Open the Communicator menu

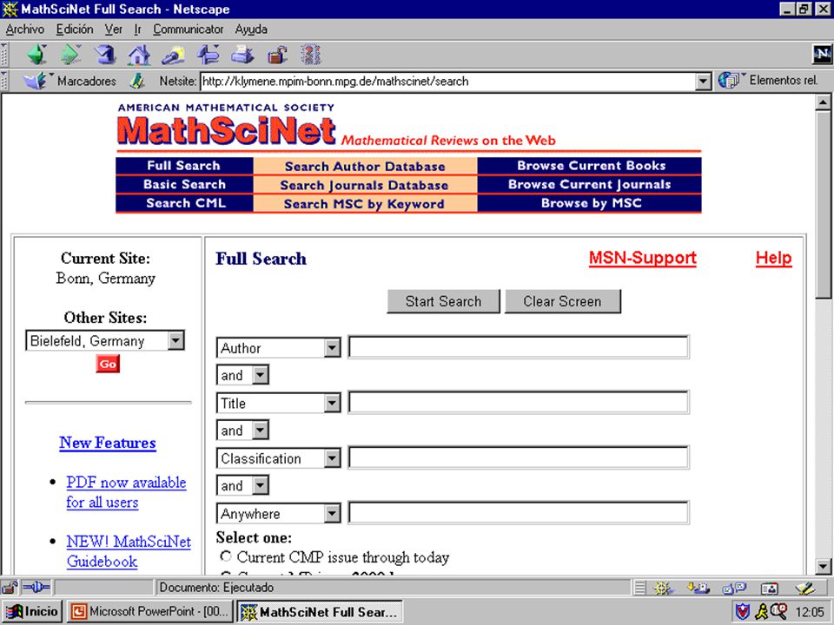189,30
